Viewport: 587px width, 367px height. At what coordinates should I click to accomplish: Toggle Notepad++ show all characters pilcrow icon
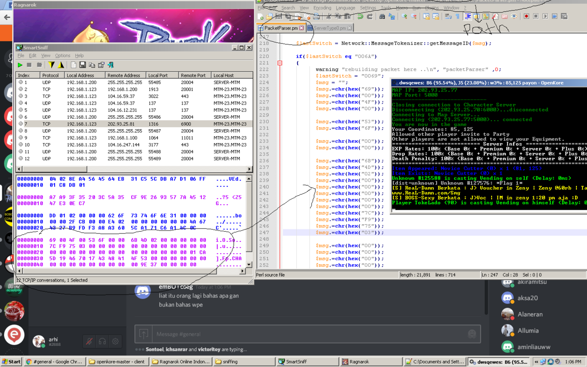click(x=457, y=17)
